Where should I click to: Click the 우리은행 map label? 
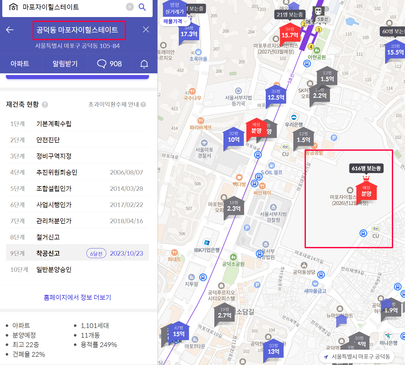click(294, 125)
